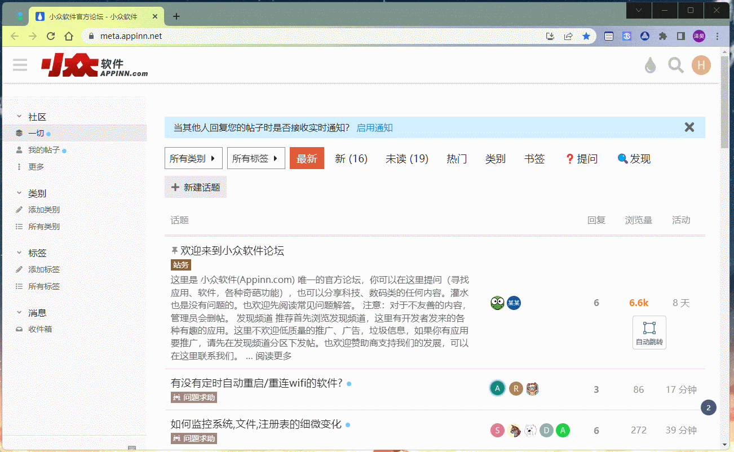Click the 小众软件 Appinn logo
Screen dimensions: 734x452
click(95, 66)
